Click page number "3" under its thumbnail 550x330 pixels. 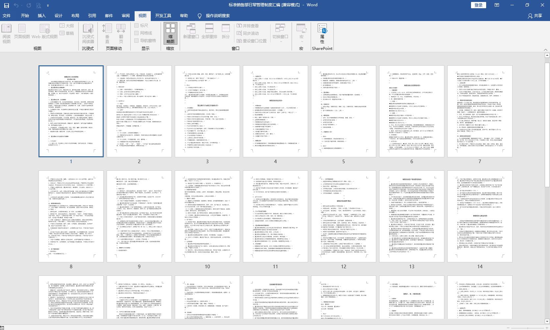pos(207,162)
